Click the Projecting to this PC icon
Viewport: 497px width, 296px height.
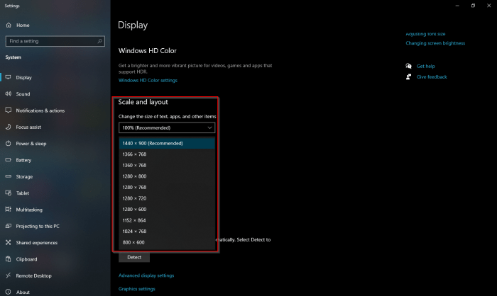9,226
